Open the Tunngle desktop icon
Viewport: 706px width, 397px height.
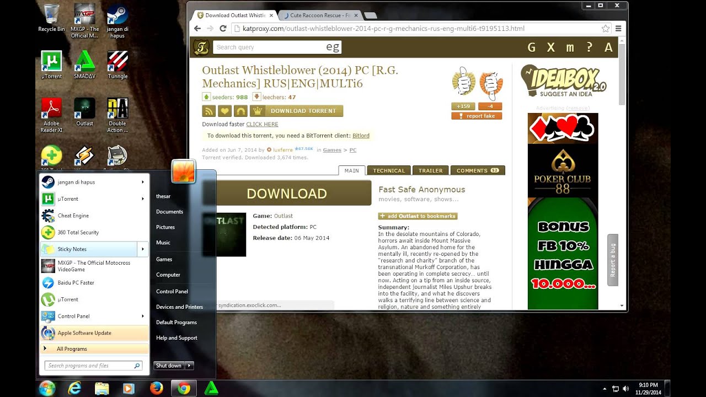[x=117, y=65]
